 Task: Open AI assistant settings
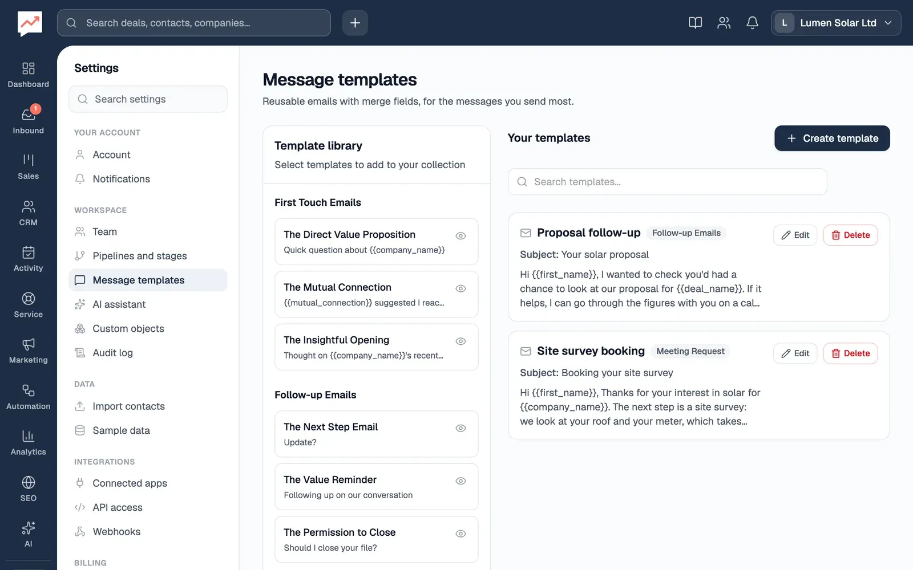coord(148,304)
